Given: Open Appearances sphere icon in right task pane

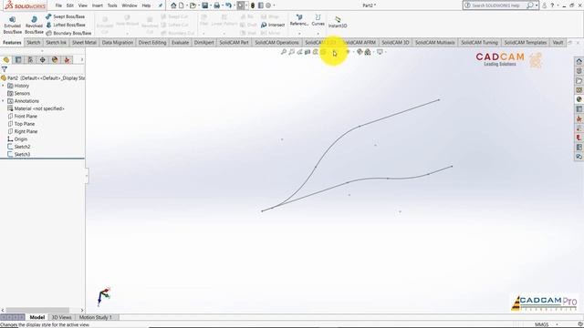Looking at the screenshot, I should [579, 99].
